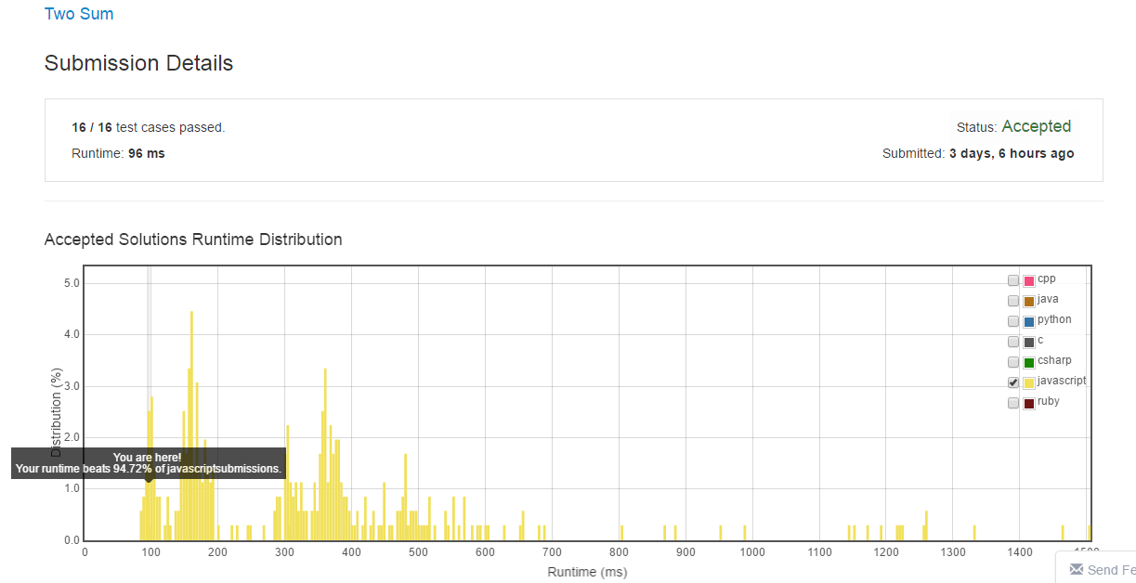Click the "Runtime (ms)" x-axis label
Image resolution: width=1136 pixels, height=583 pixels.
coord(587,572)
